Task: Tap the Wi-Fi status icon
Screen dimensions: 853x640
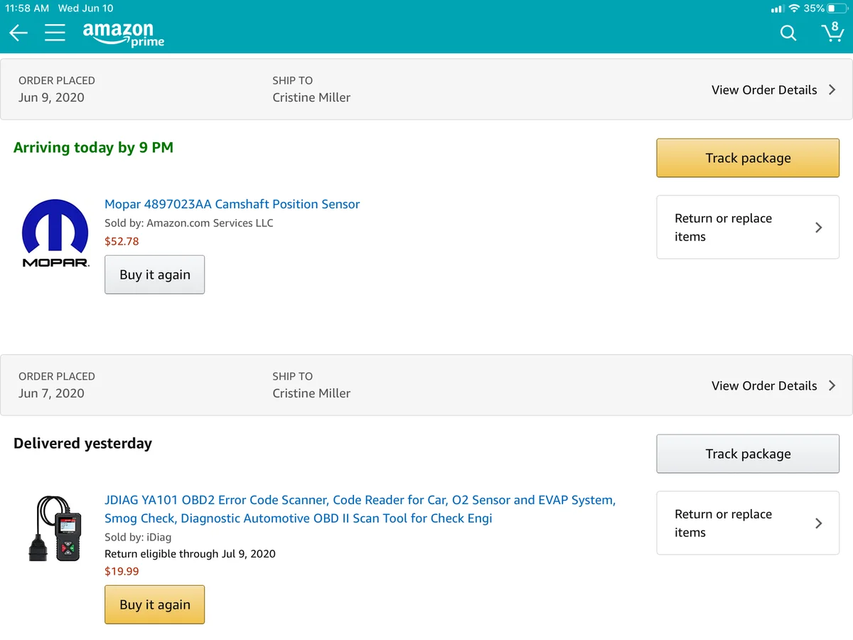Action: (x=794, y=9)
